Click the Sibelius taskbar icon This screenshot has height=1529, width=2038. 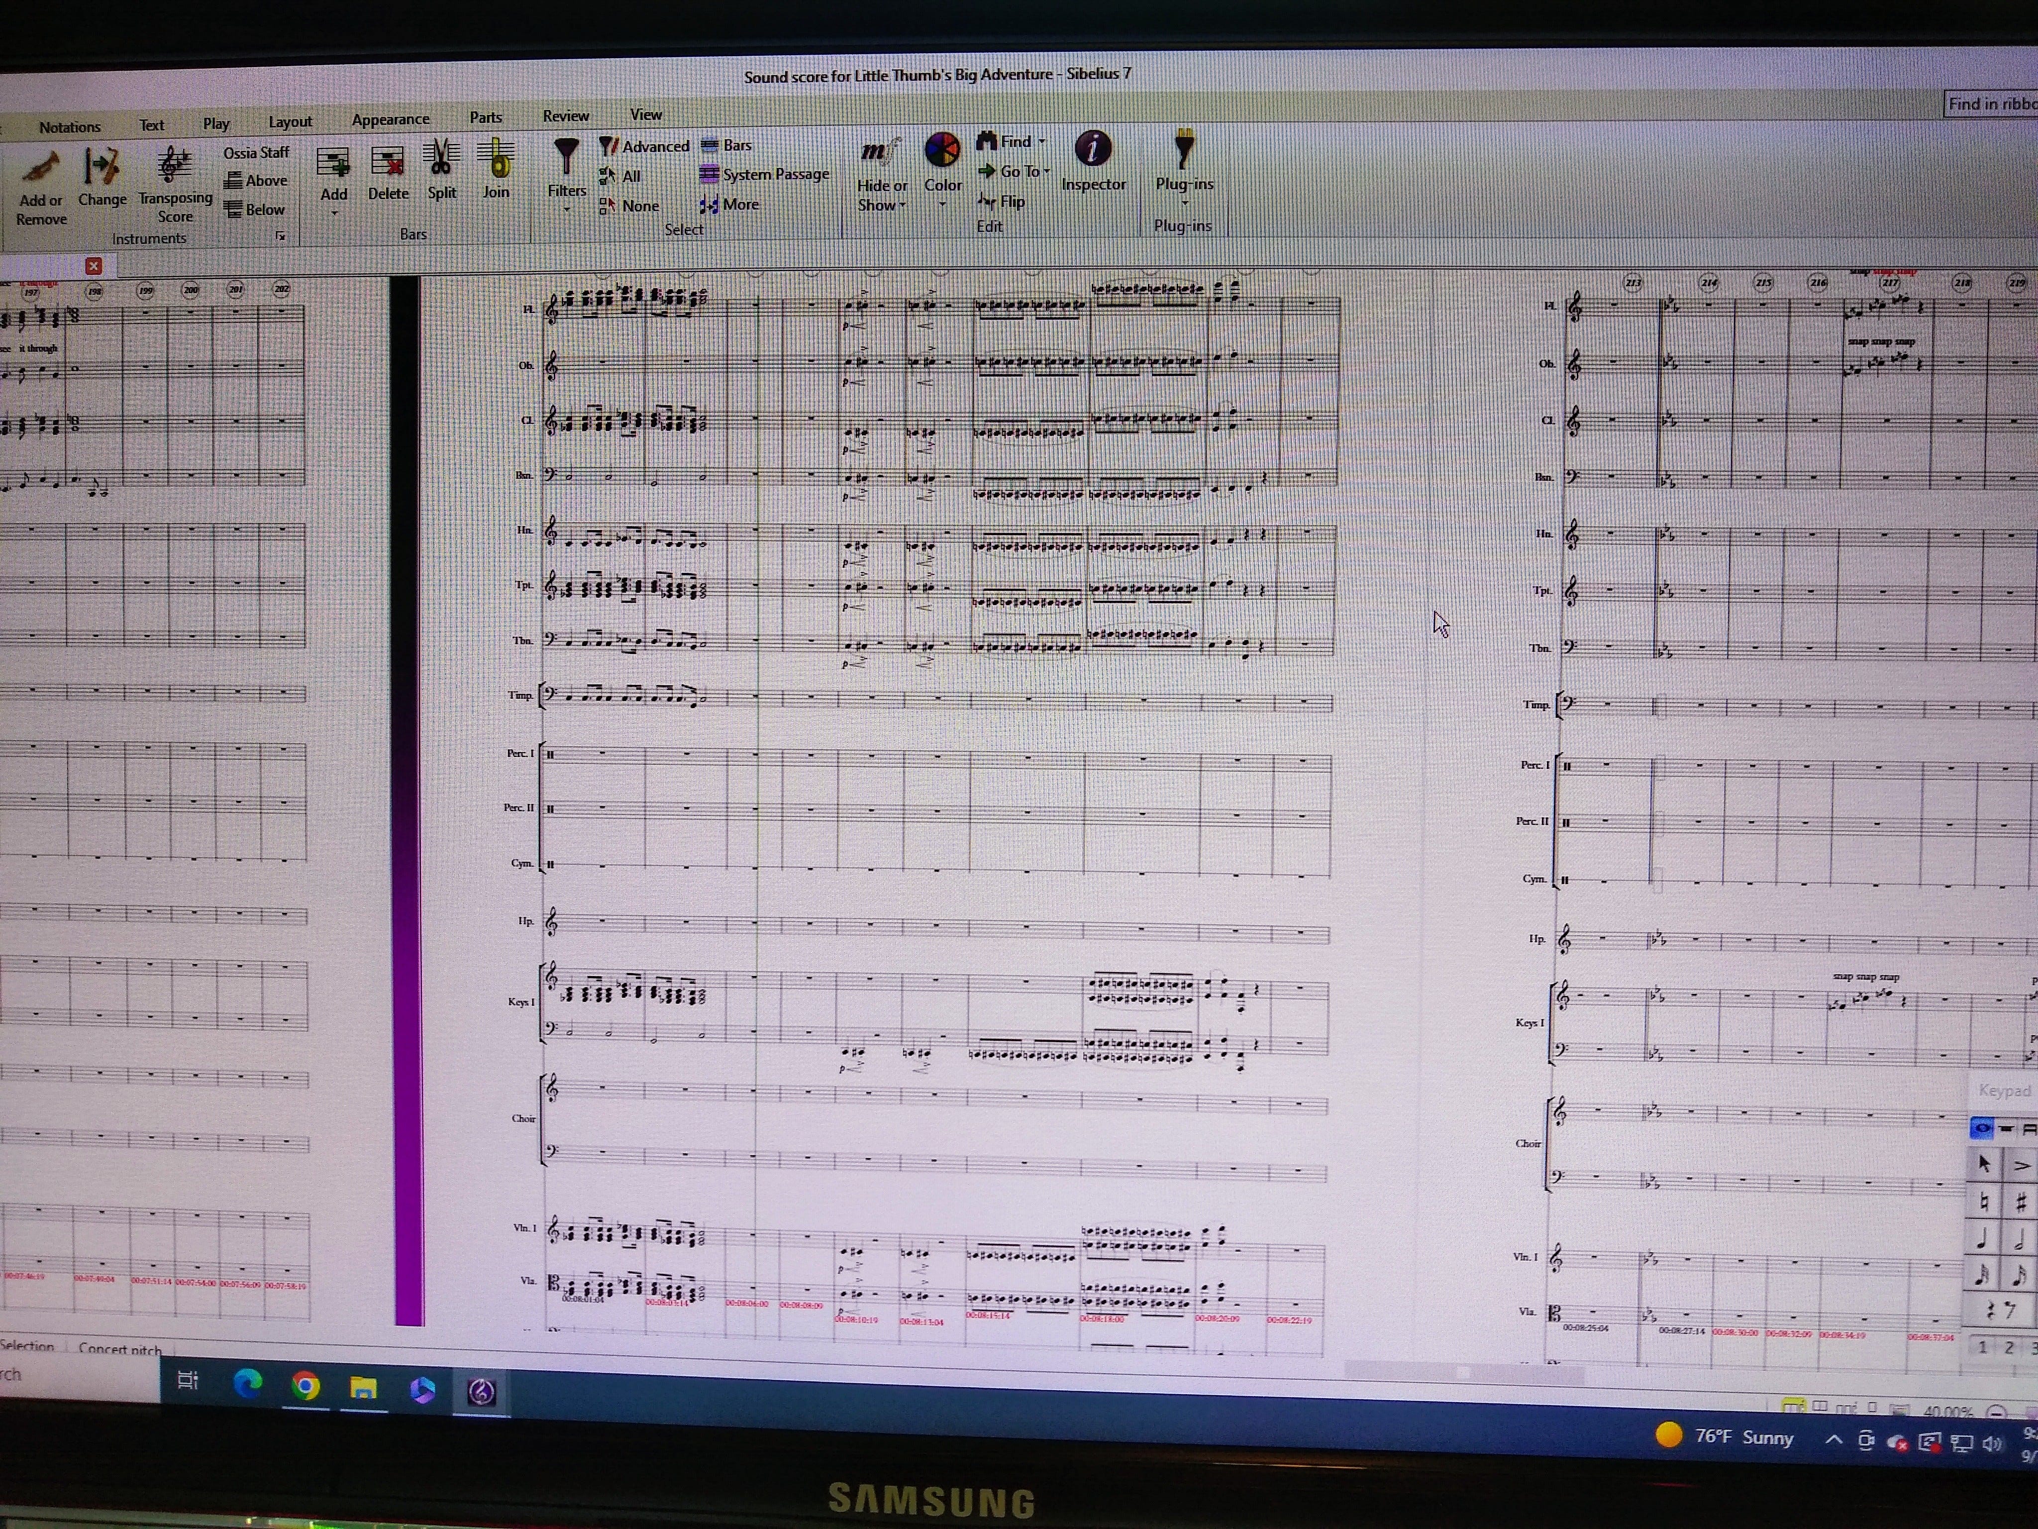click(x=481, y=1391)
